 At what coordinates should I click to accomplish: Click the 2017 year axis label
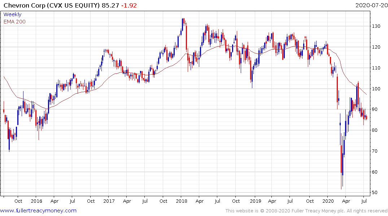(109, 201)
